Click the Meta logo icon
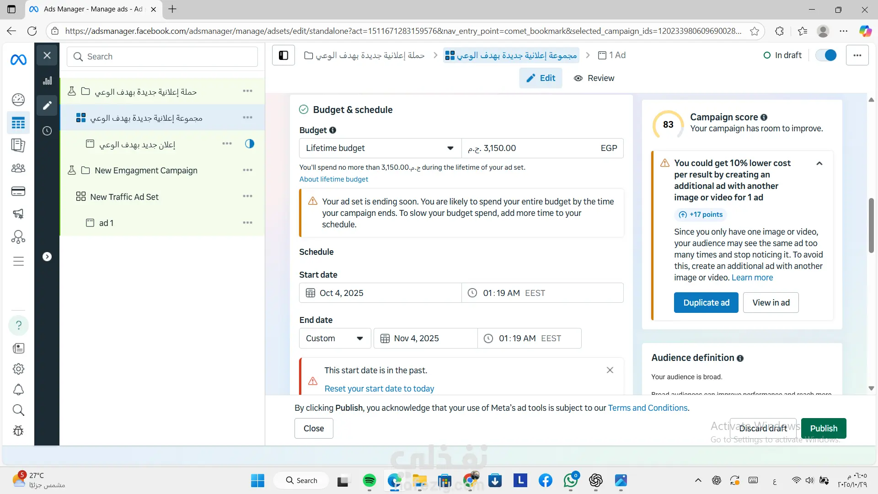878x494 pixels. [x=18, y=59]
